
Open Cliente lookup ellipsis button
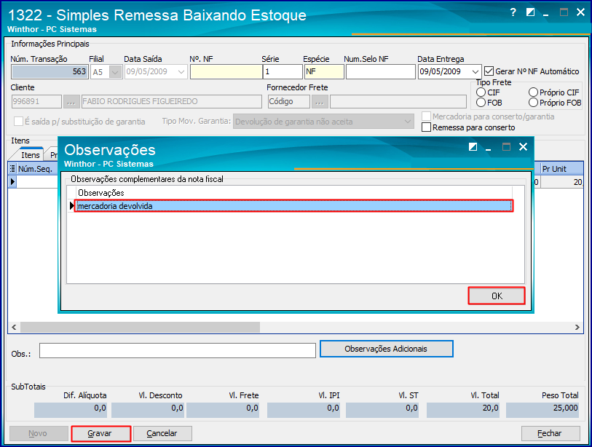pyautogui.click(x=71, y=101)
